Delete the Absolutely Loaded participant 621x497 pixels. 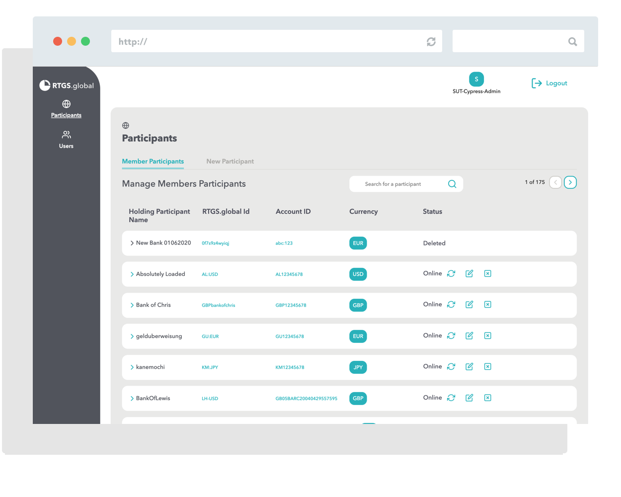(x=488, y=273)
